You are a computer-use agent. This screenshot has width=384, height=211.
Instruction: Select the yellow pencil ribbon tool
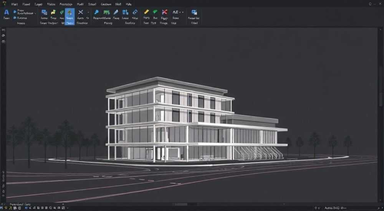(146, 12)
